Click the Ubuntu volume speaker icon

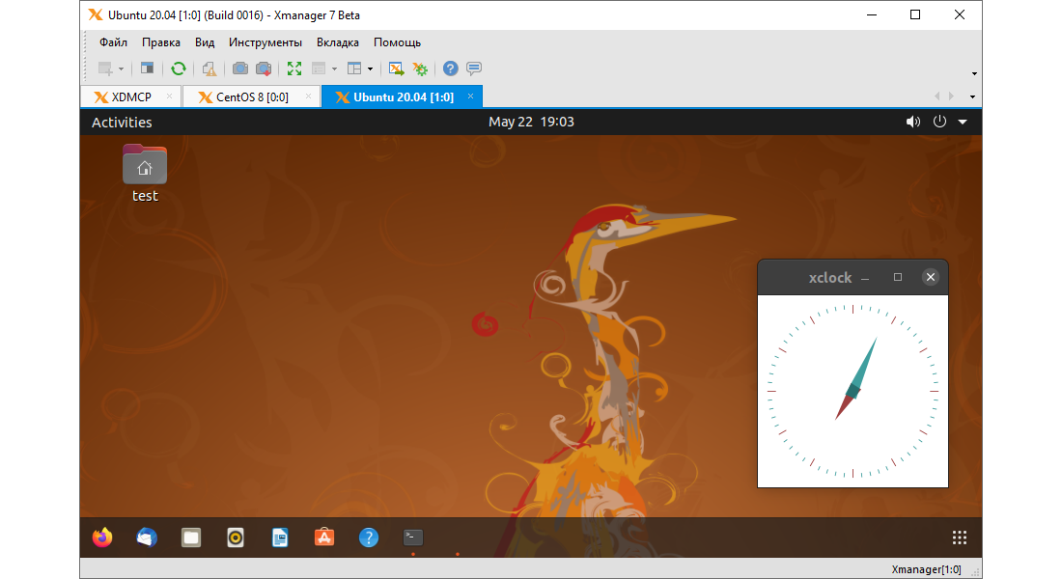[913, 122]
